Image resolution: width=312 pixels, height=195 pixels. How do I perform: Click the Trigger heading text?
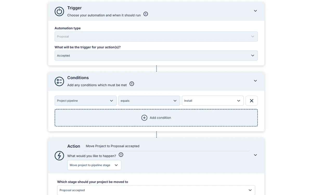coord(74,8)
